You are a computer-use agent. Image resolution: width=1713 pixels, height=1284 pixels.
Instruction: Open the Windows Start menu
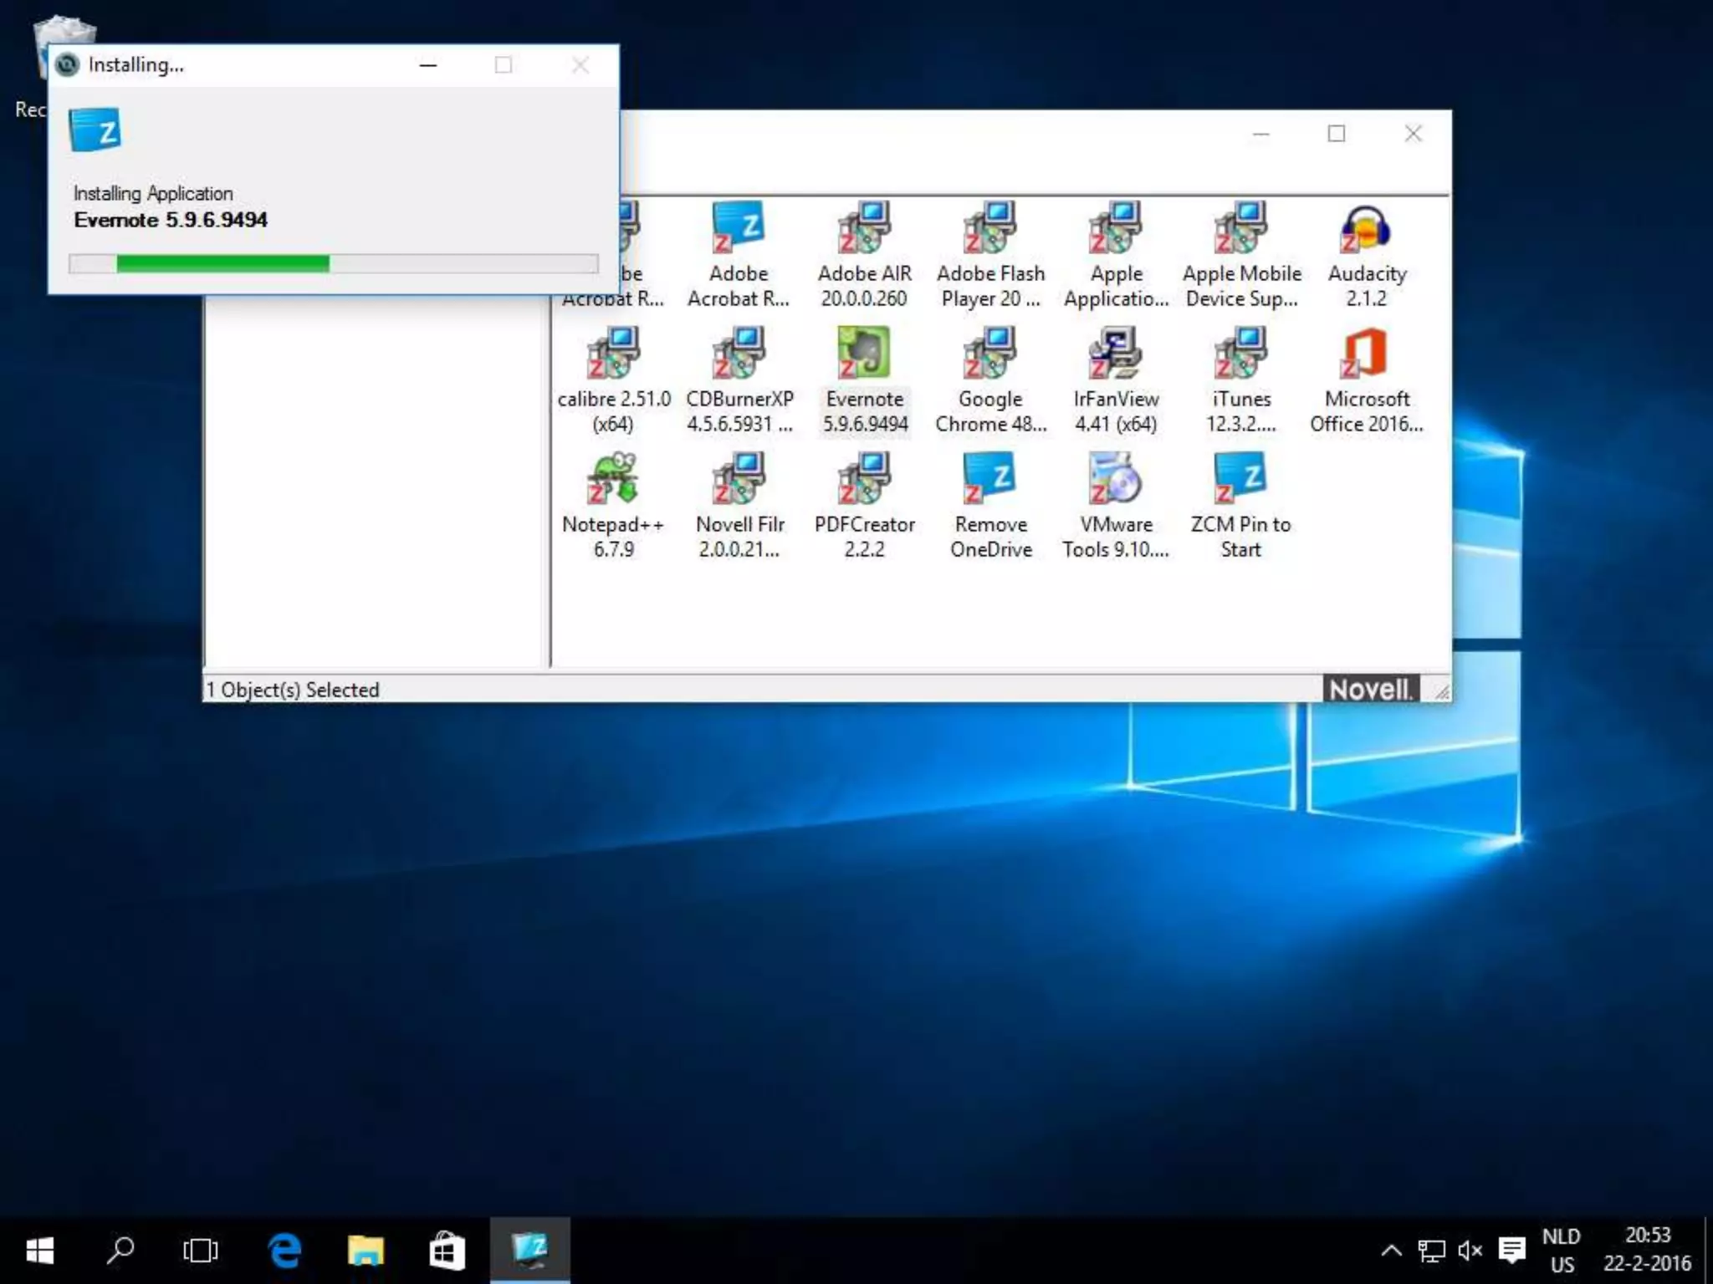(x=39, y=1251)
